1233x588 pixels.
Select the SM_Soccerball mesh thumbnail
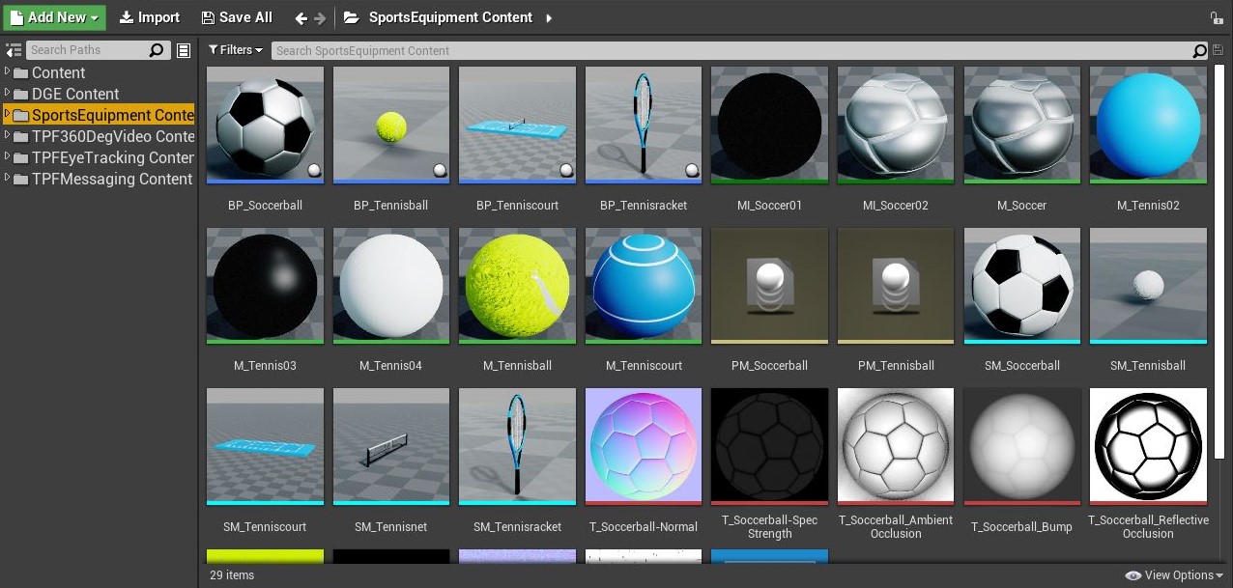click(x=1022, y=286)
